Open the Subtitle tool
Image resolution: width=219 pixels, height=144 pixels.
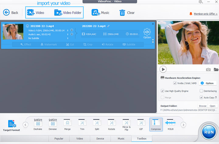pos(129,45)
